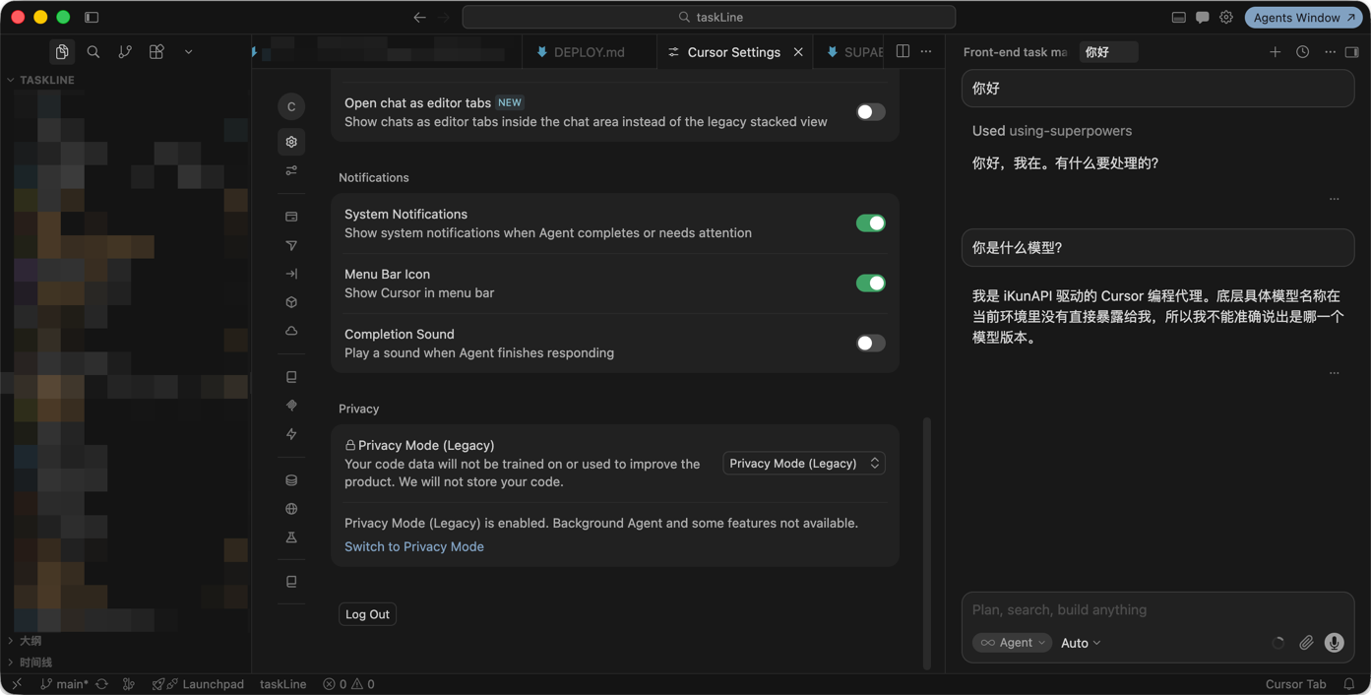Screen dimensions: 1371x695
Task: Click the Agents Window button
Action: (1304, 18)
